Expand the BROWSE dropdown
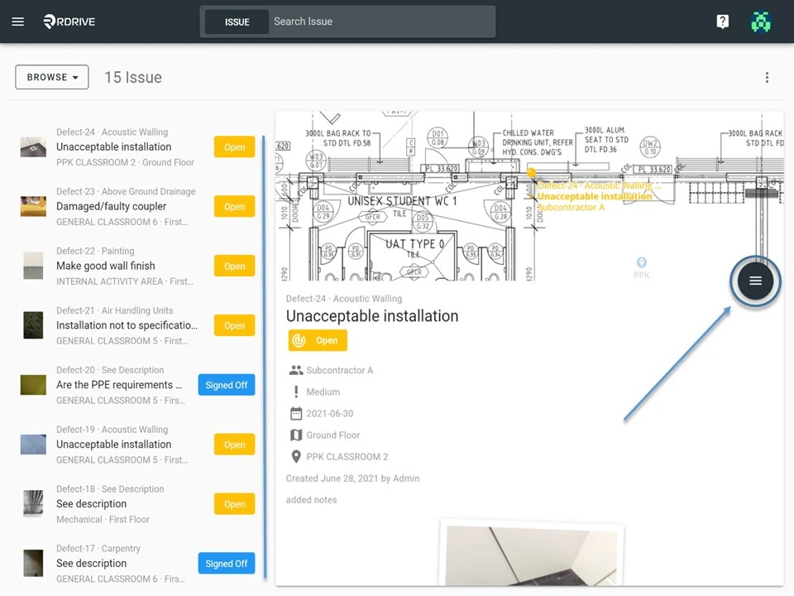Viewport: 794px width, 596px height. (x=51, y=77)
